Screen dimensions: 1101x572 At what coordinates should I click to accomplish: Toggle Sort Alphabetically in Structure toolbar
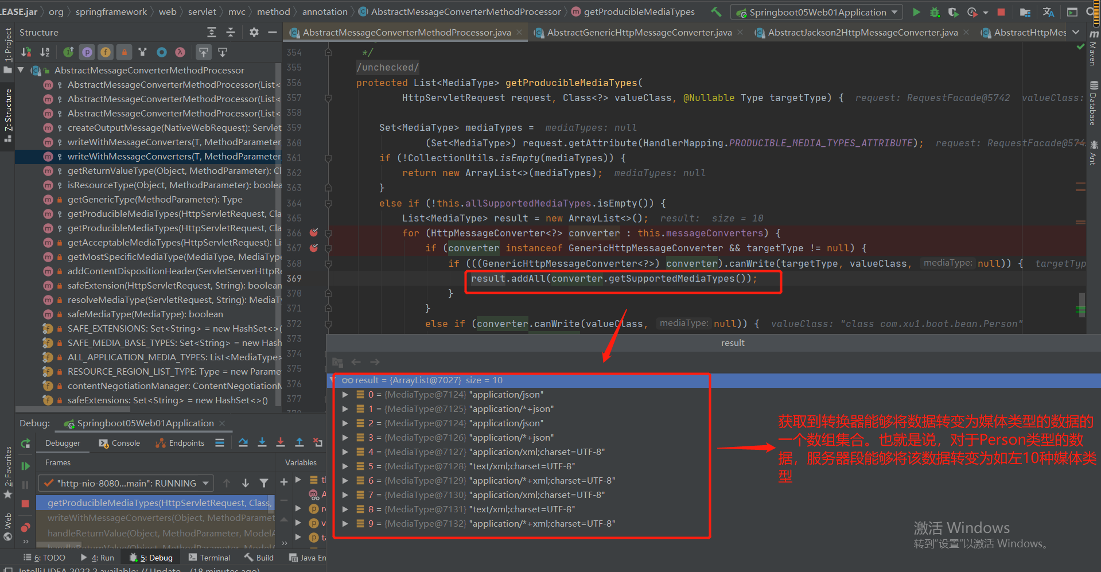point(45,52)
